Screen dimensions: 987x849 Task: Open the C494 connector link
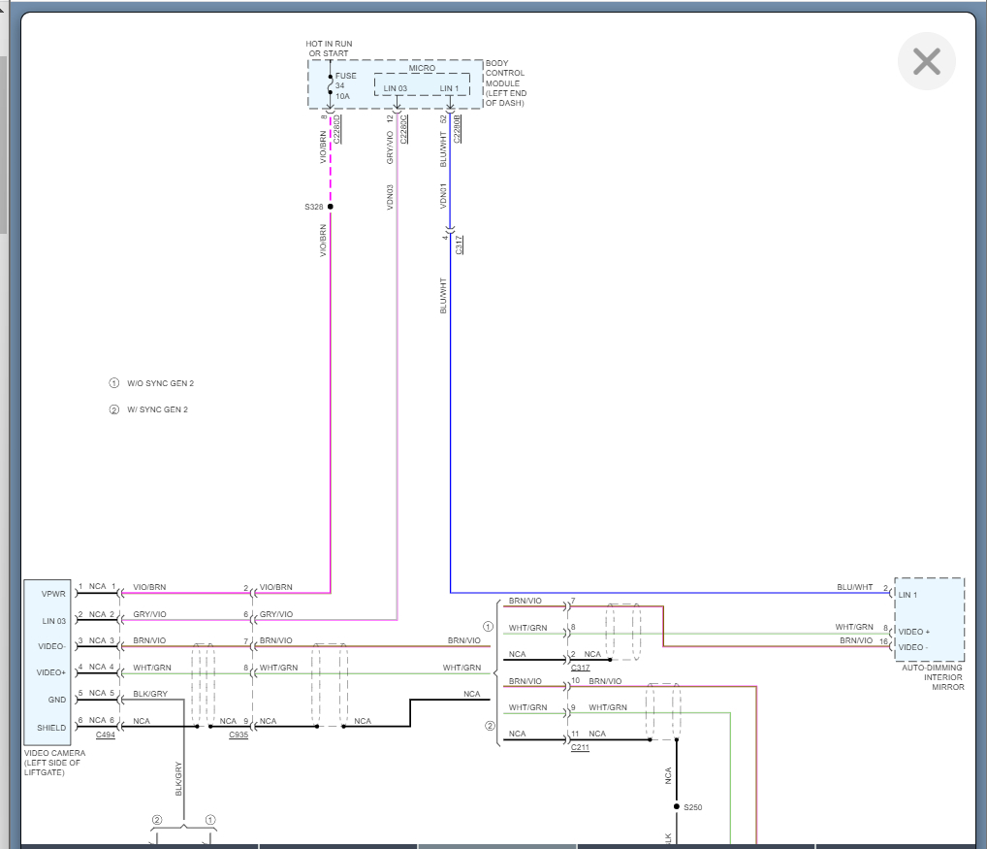[x=105, y=735]
